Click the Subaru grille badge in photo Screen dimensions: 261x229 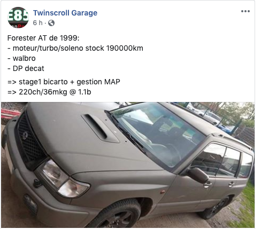click(25, 136)
